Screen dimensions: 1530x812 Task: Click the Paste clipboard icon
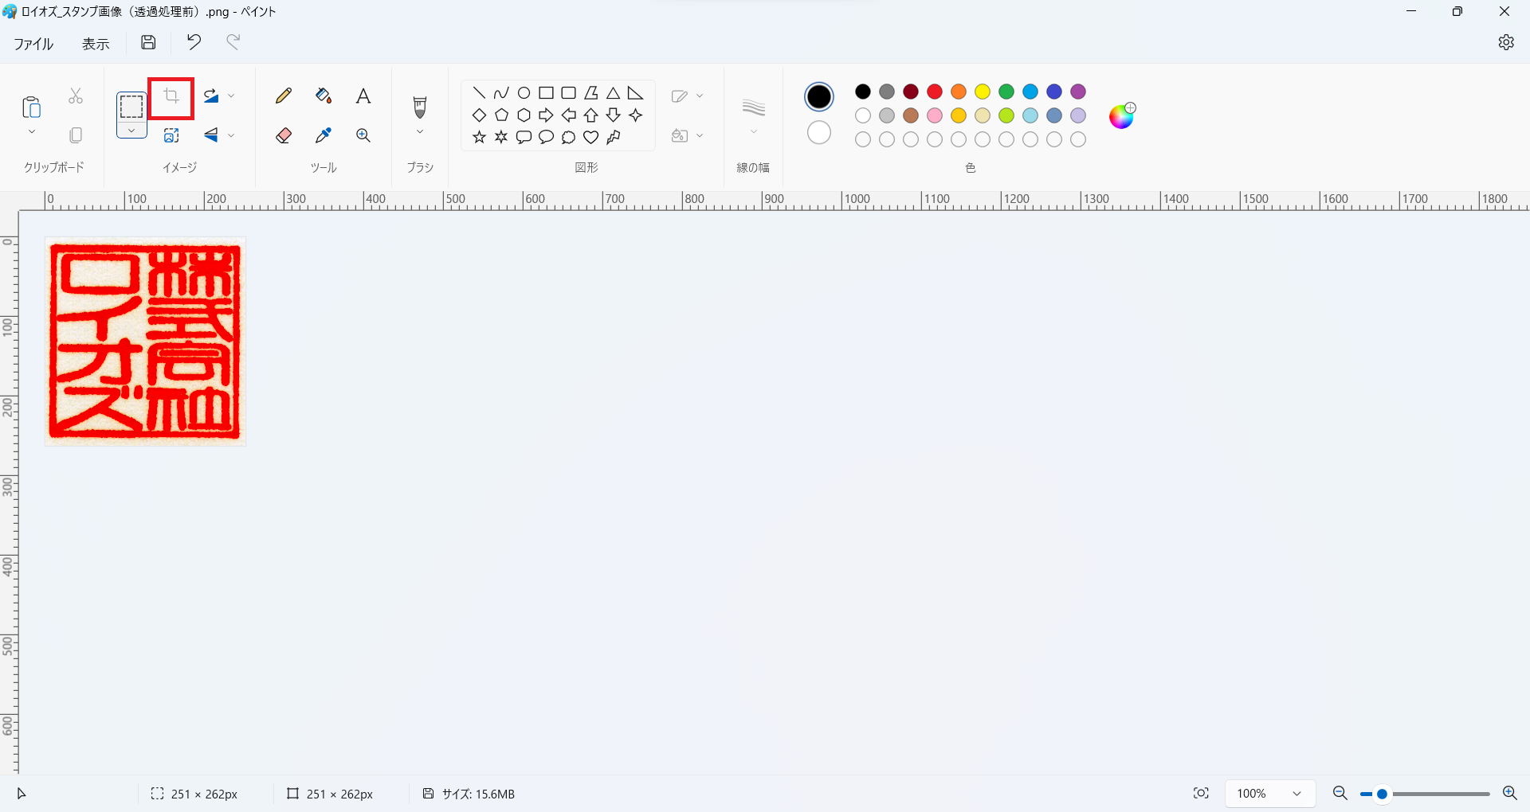(31, 106)
